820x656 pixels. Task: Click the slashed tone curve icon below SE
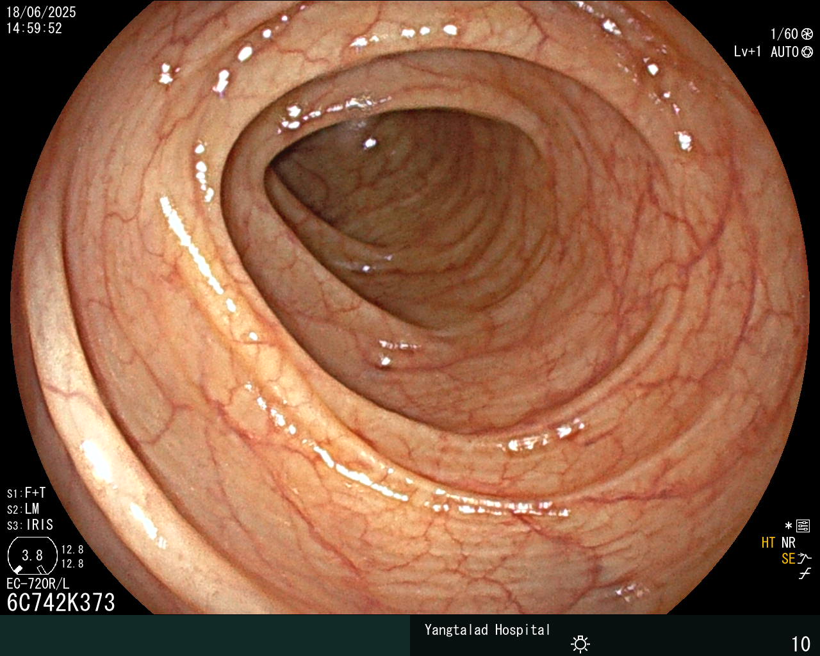805,574
